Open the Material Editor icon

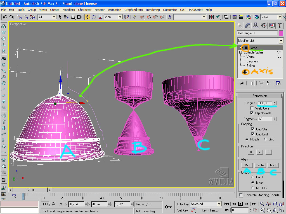coord(249,17)
